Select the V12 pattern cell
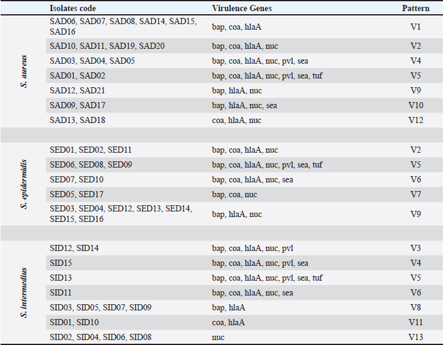The height and width of the screenshot is (345, 443). coord(414,121)
